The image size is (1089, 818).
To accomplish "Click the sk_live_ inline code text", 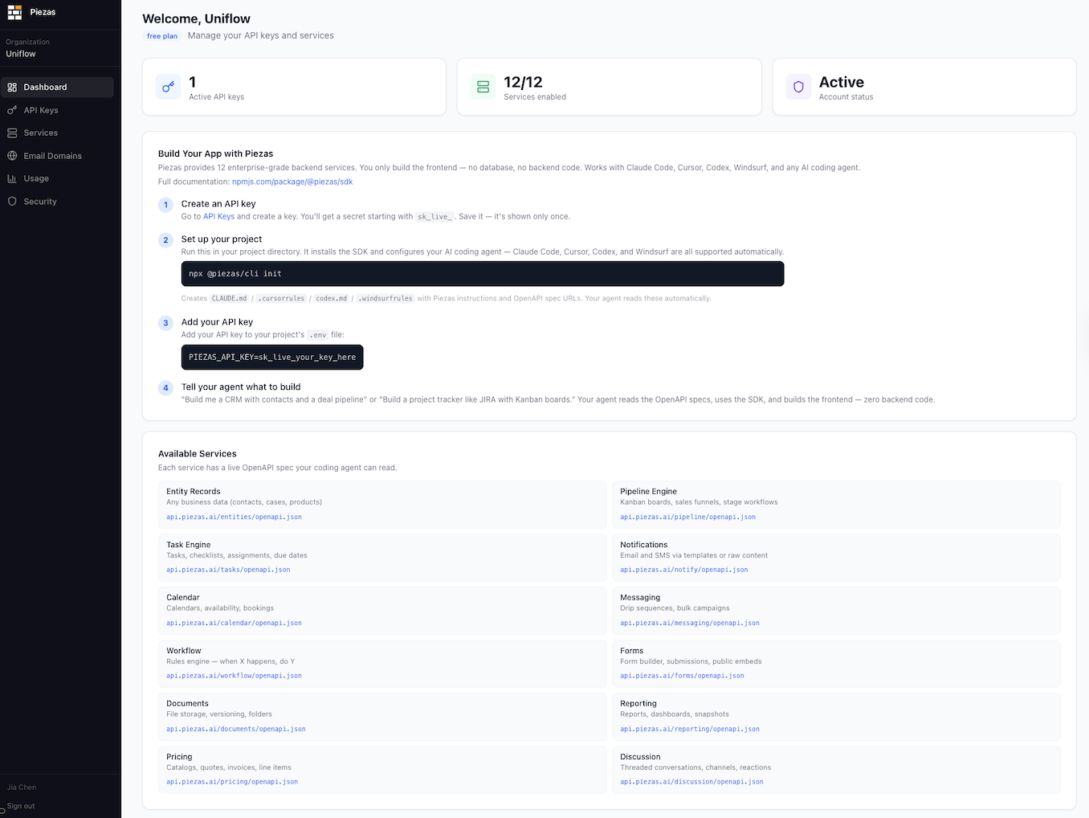I will [x=434, y=216].
